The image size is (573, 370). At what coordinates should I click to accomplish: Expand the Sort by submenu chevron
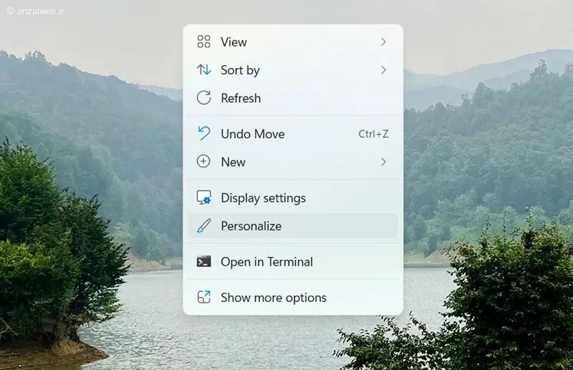383,69
